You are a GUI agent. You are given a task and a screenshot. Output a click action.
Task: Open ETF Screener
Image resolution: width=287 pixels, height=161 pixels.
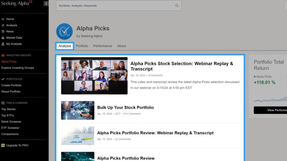(10, 128)
